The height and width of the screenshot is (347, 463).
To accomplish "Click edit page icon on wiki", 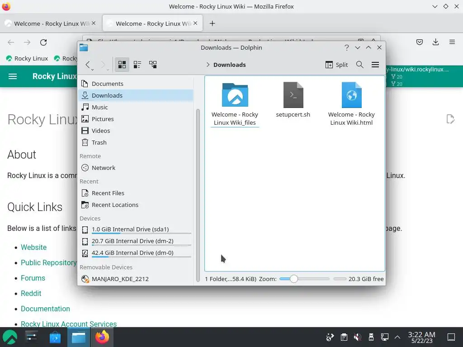I will coord(450,119).
